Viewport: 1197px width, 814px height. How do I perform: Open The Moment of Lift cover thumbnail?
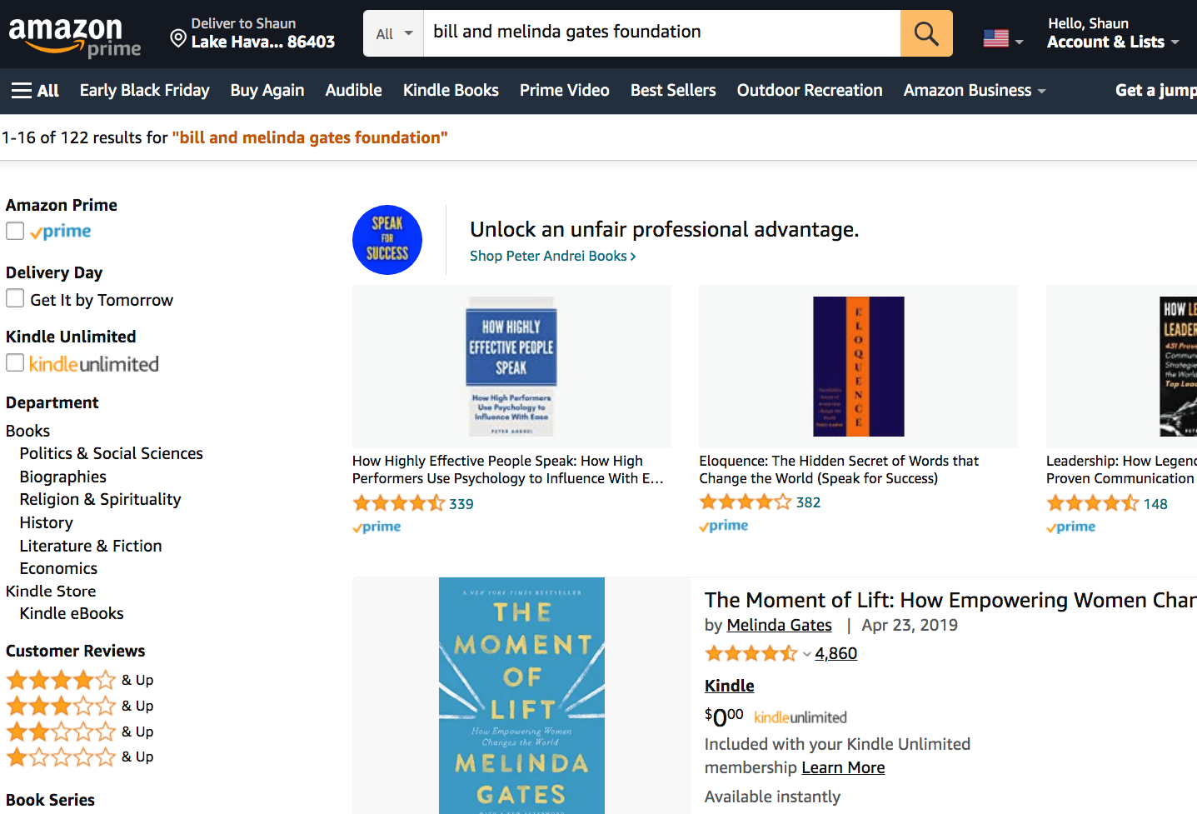point(521,696)
